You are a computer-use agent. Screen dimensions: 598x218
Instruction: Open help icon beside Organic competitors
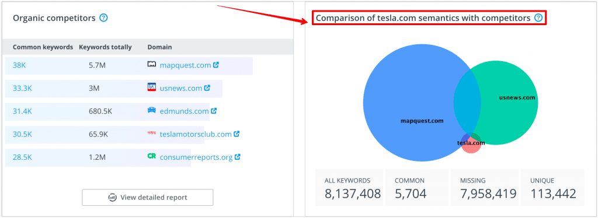pos(103,18)
